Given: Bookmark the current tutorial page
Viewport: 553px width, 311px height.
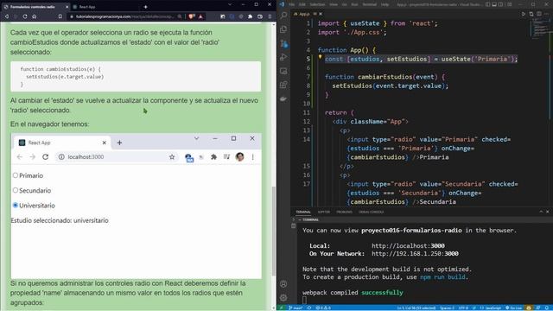Looking at the screenshot, I should tap(60, 16).
